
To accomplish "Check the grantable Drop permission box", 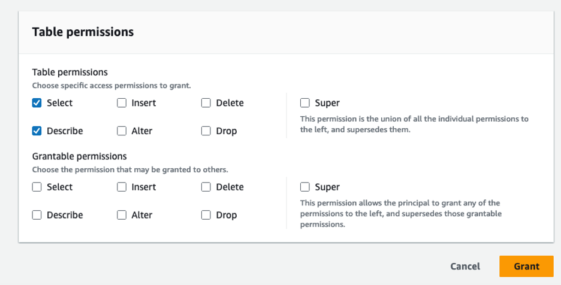I will coord(206,215).
